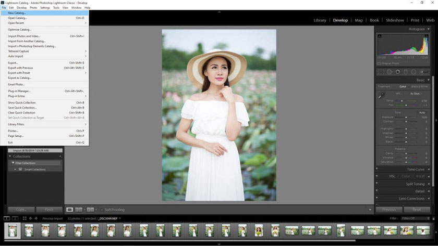Adjust the Exposure slider
Image resolution: width=438 pixels, height=246 pixels.
click(406, 118)
